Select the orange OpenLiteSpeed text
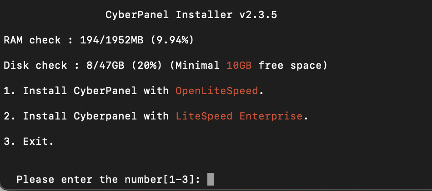The height and width of the screenshot is (191, 432). click(217, 91)
